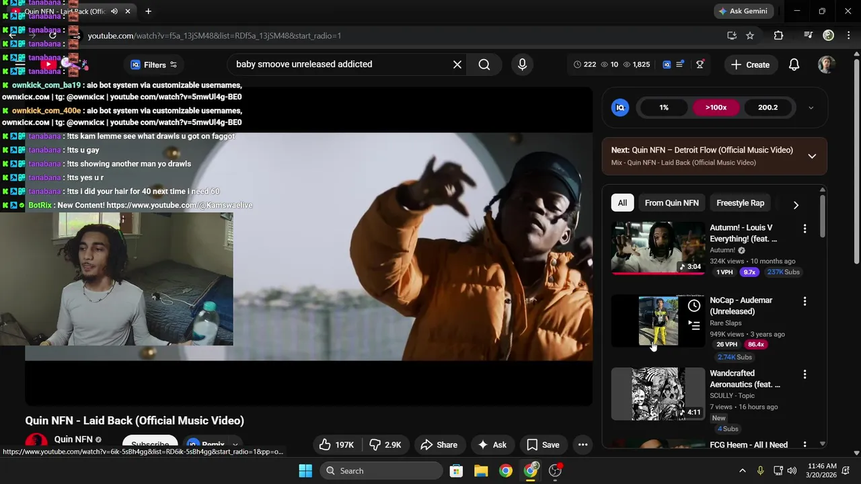Viewport: 861px width, 484px height.
Task: Click the blue vidIQ logo in stats bar
Action: point(667,65)
